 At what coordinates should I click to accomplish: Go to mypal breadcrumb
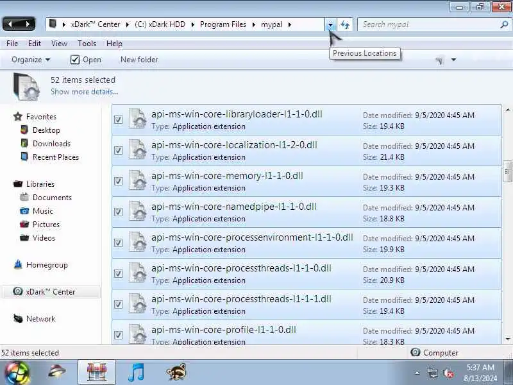pyautogui.click(x=271, y=24)
